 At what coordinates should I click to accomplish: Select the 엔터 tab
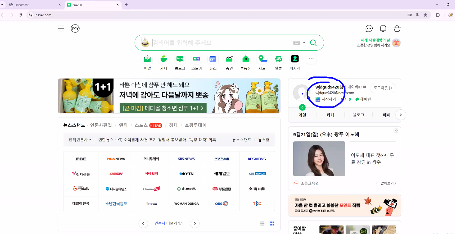coord(123,125)
